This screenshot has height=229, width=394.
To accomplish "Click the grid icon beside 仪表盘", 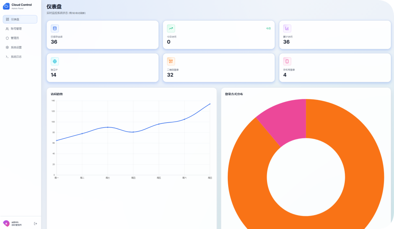I will 7,19.
